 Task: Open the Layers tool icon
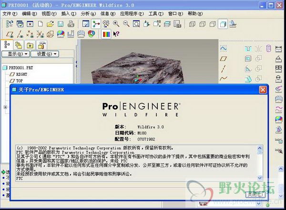coord(167,24)
